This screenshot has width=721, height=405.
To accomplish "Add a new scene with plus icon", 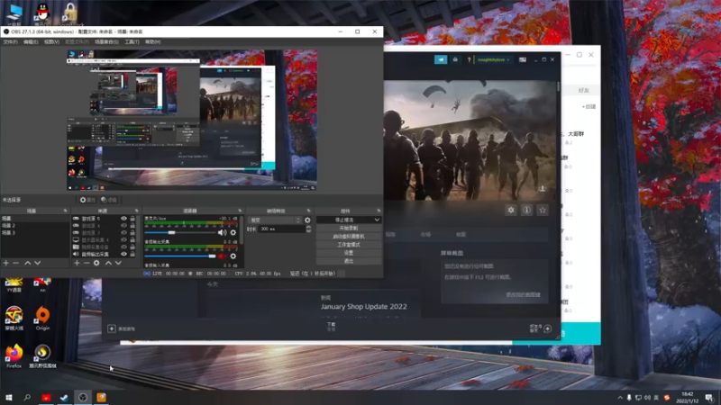I will [6, 263].
